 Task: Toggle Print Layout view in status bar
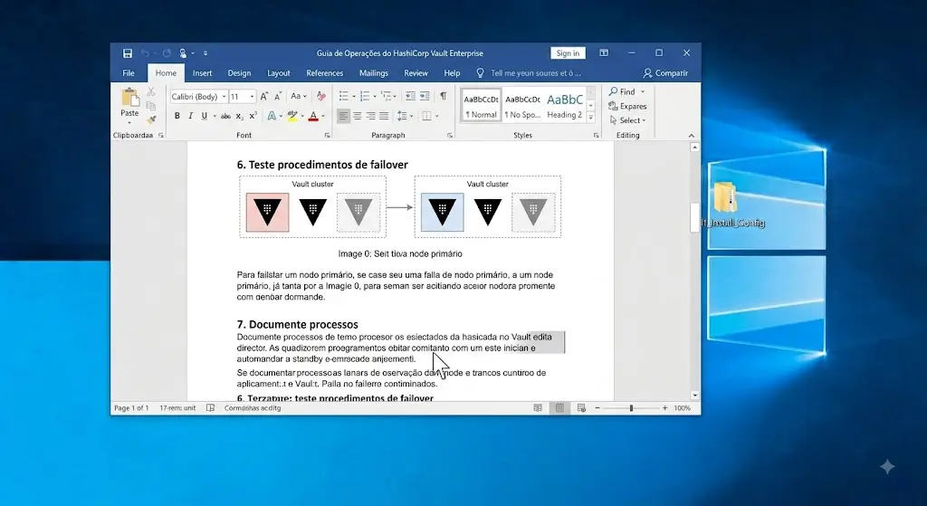(x=559, y=408)
